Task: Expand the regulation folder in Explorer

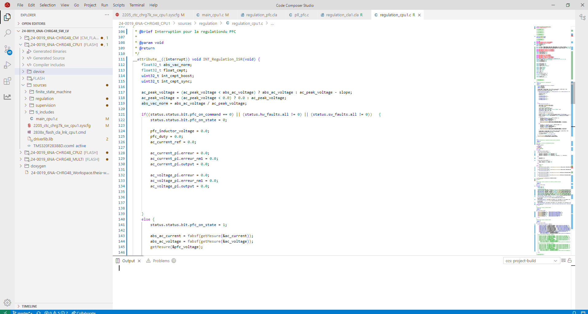Action: click(64, 98)
